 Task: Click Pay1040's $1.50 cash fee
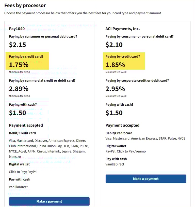click(x=18, y=113)
